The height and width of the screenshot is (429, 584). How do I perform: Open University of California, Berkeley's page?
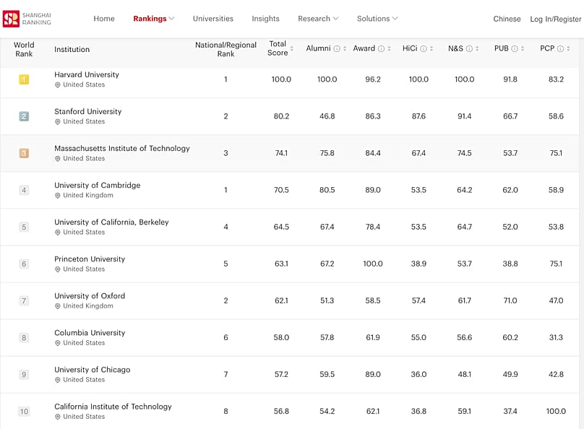point(111,222)
